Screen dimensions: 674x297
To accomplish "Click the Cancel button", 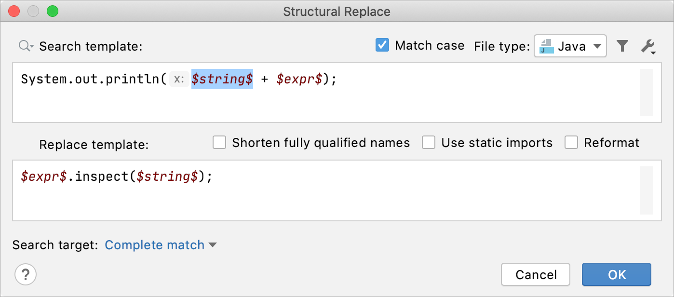I will 536,274.
